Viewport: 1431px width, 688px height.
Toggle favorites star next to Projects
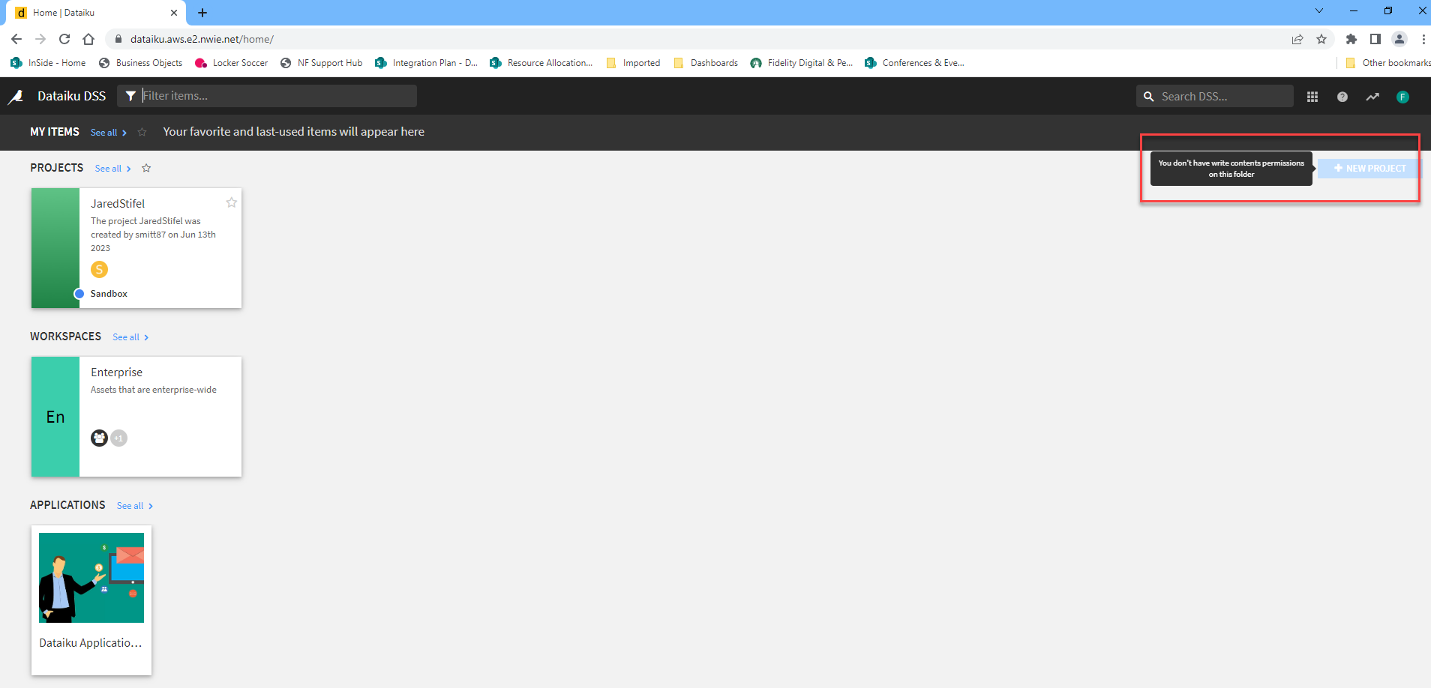click(146, 168)
